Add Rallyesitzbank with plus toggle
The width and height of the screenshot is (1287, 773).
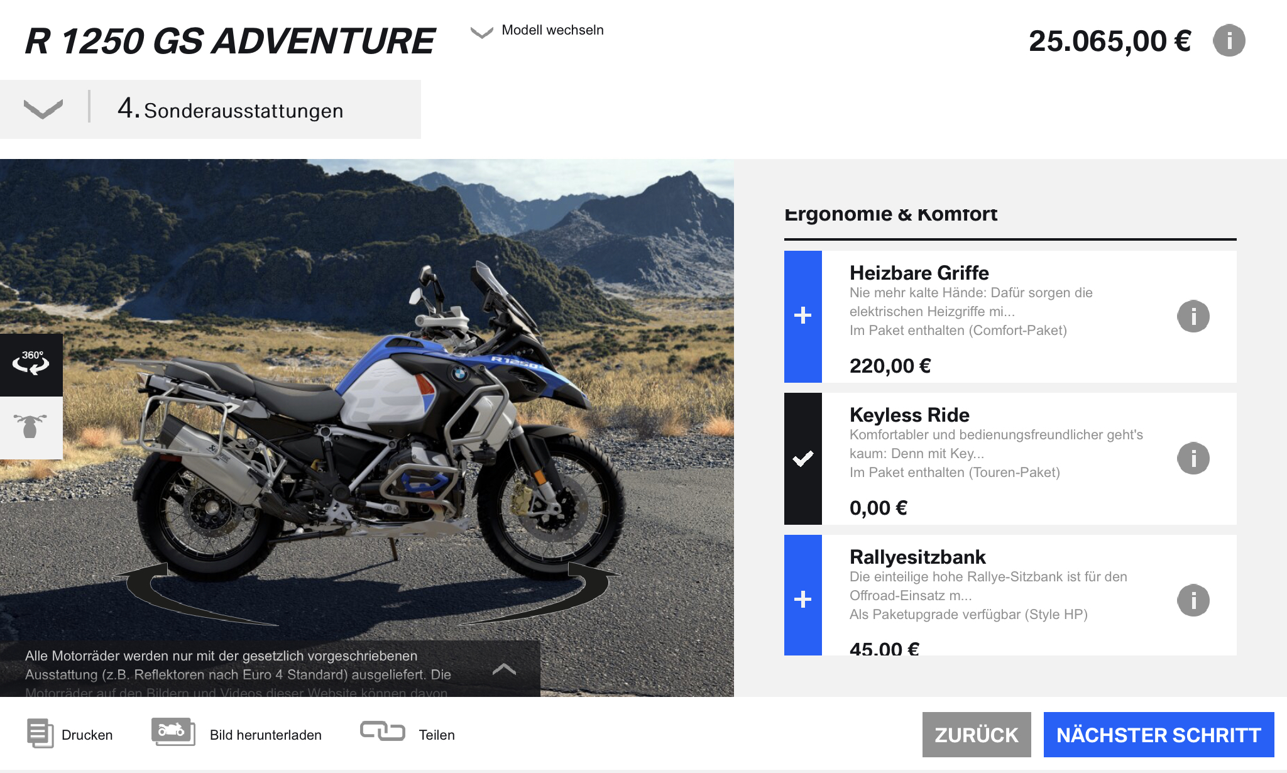tap(803, 595)
